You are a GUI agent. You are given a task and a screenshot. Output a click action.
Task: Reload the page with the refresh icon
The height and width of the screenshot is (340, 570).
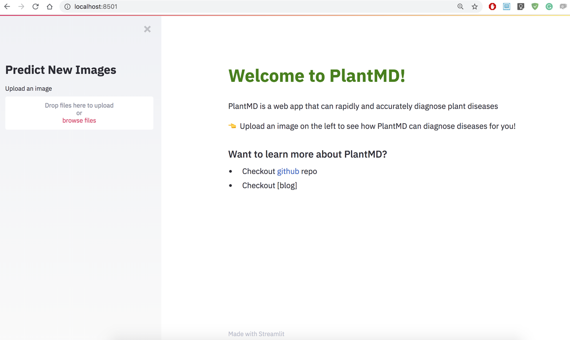[36, 7]
